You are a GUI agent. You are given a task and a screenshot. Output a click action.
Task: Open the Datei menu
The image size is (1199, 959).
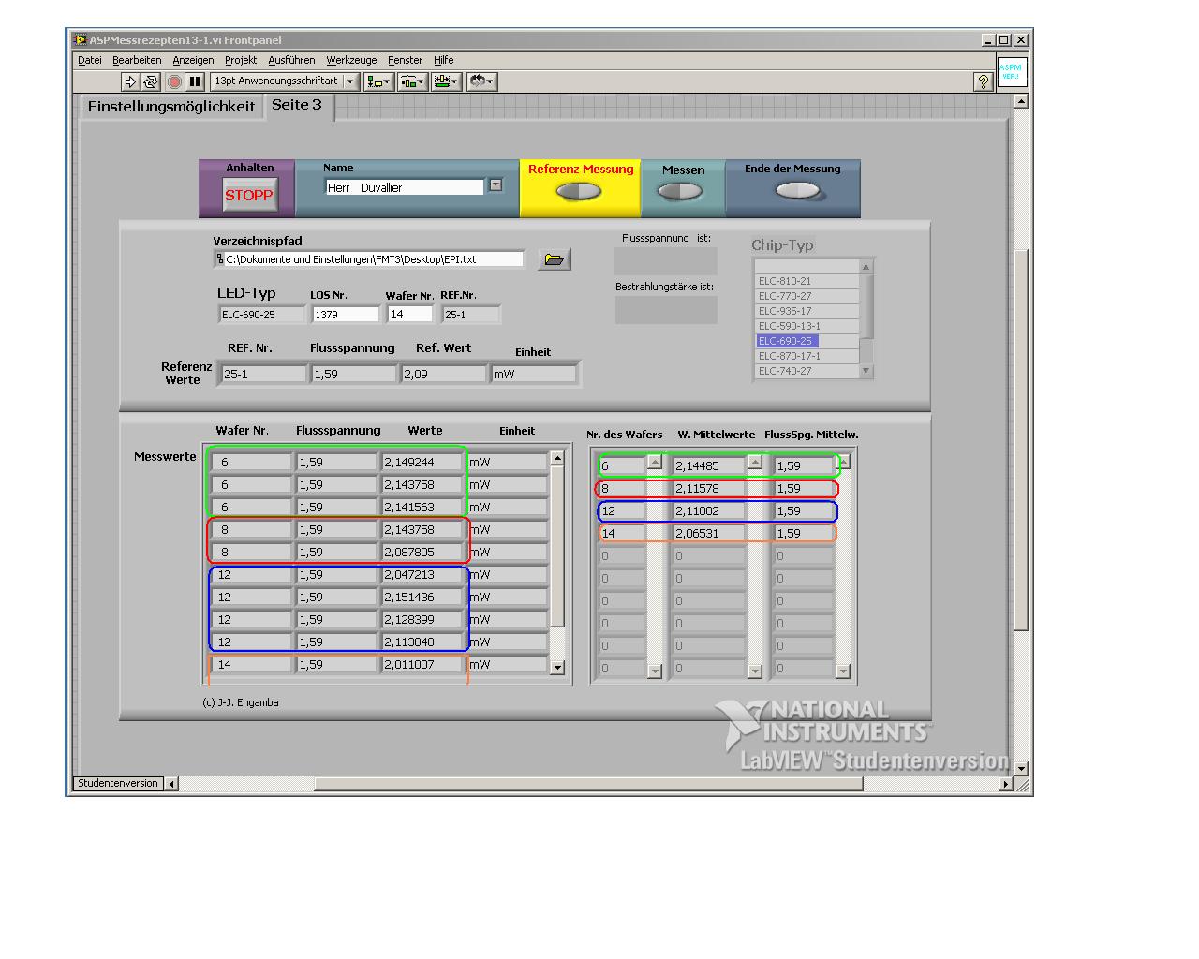click(90, 60)
